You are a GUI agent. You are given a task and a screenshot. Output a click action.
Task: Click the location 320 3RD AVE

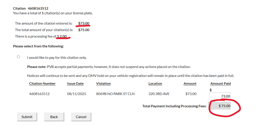[x=159, y=94]
